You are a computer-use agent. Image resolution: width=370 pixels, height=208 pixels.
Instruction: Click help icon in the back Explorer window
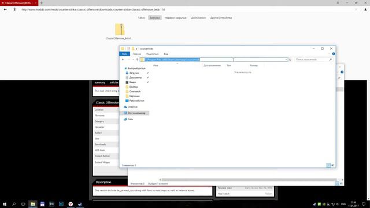tap(342, 72)
